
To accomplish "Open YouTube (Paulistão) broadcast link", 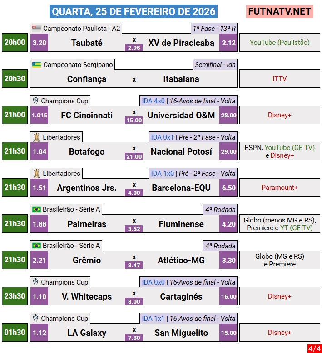I will point(280,43).
